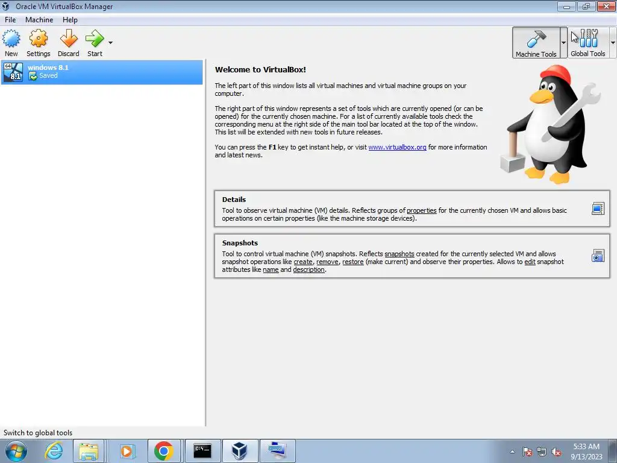Open the Machine Tools dropdown arrow
This screenshot has width=617, height=463.
point(563,43)
